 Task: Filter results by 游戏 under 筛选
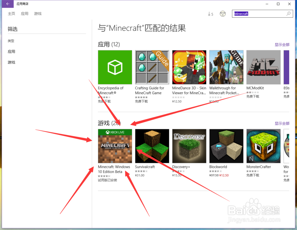point(11,62)
